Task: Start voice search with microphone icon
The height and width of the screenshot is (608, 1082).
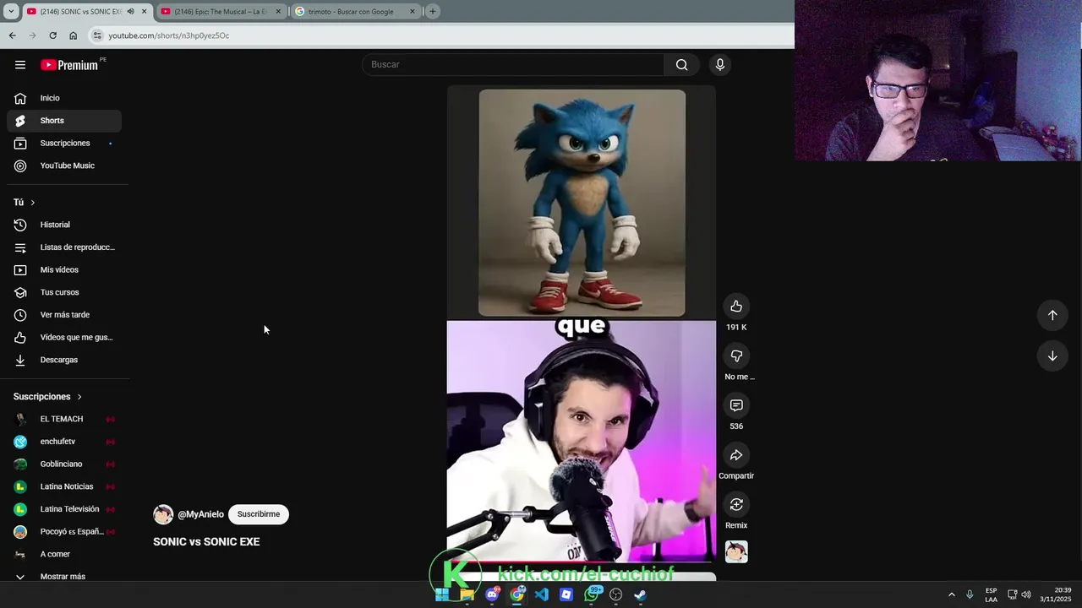Action: (720, 65)
